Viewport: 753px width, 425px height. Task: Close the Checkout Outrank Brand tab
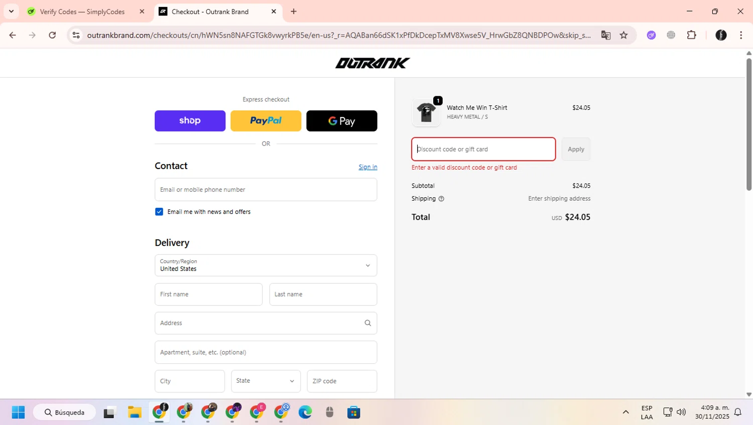pos(274,12)
